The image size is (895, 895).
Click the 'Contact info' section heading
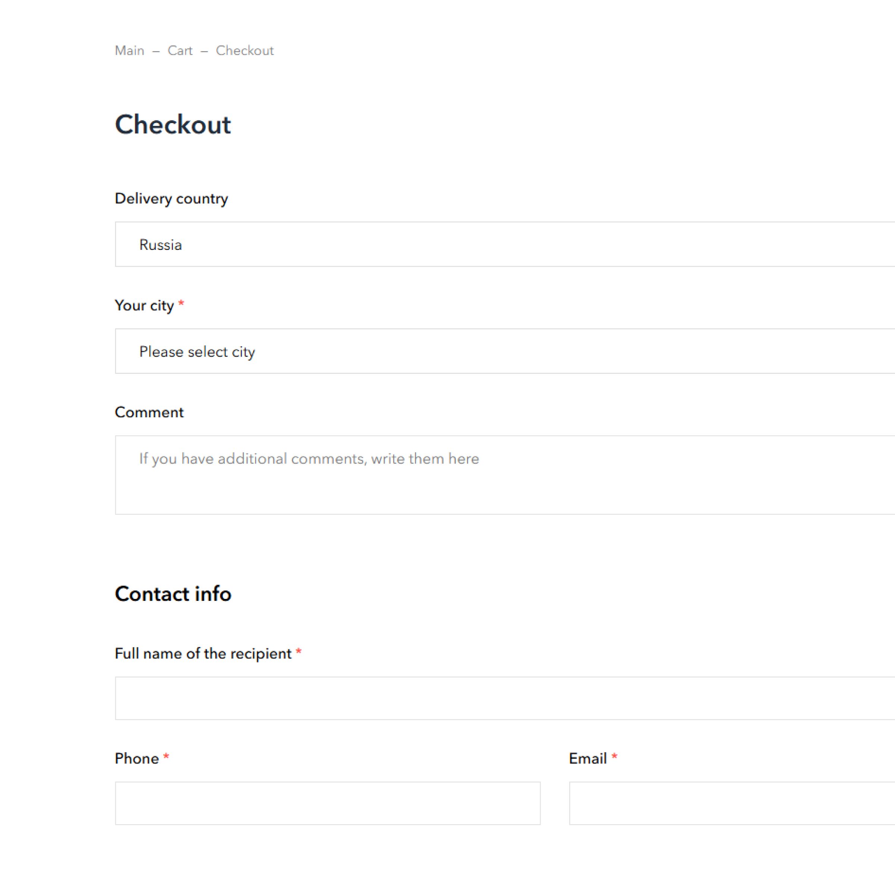click(x=173, y=594)
